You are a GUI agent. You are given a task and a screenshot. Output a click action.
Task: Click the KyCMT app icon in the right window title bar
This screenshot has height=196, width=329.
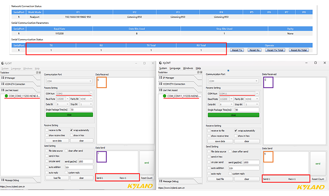click(x=160, y=63)
